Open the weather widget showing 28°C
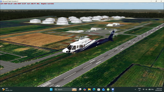The height and width of the screenshot is (92, 164). pos(7,89)
